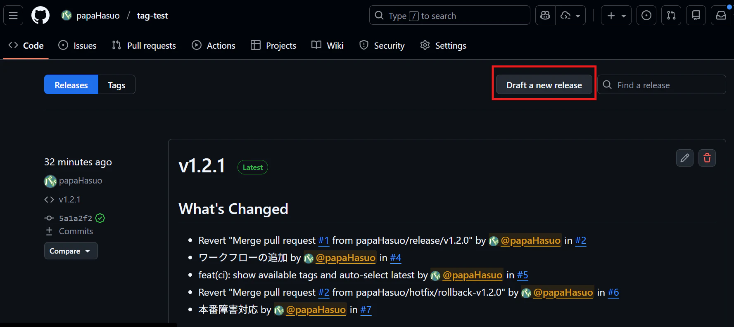The image size is (734, 327).
Task: Open the Repositories icon in header
Action: click(696, 16)
